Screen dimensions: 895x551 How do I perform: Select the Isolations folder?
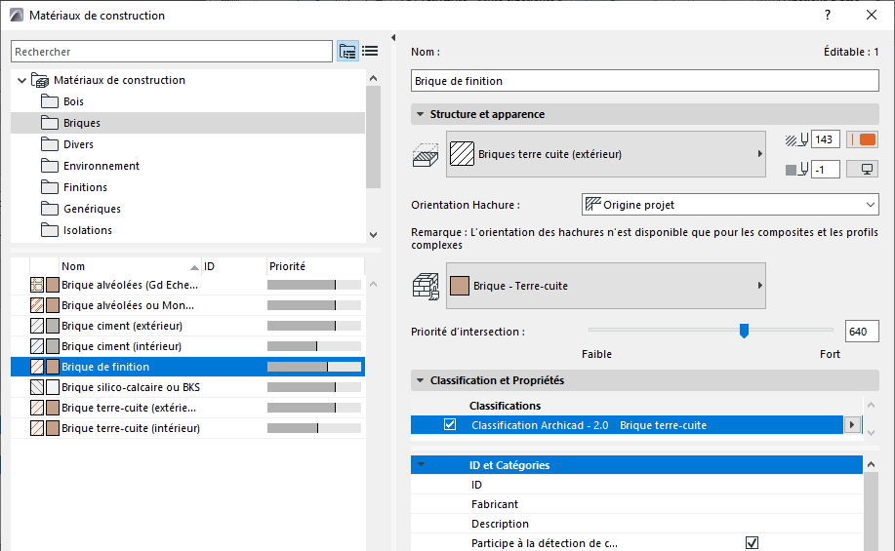(87, 230)
